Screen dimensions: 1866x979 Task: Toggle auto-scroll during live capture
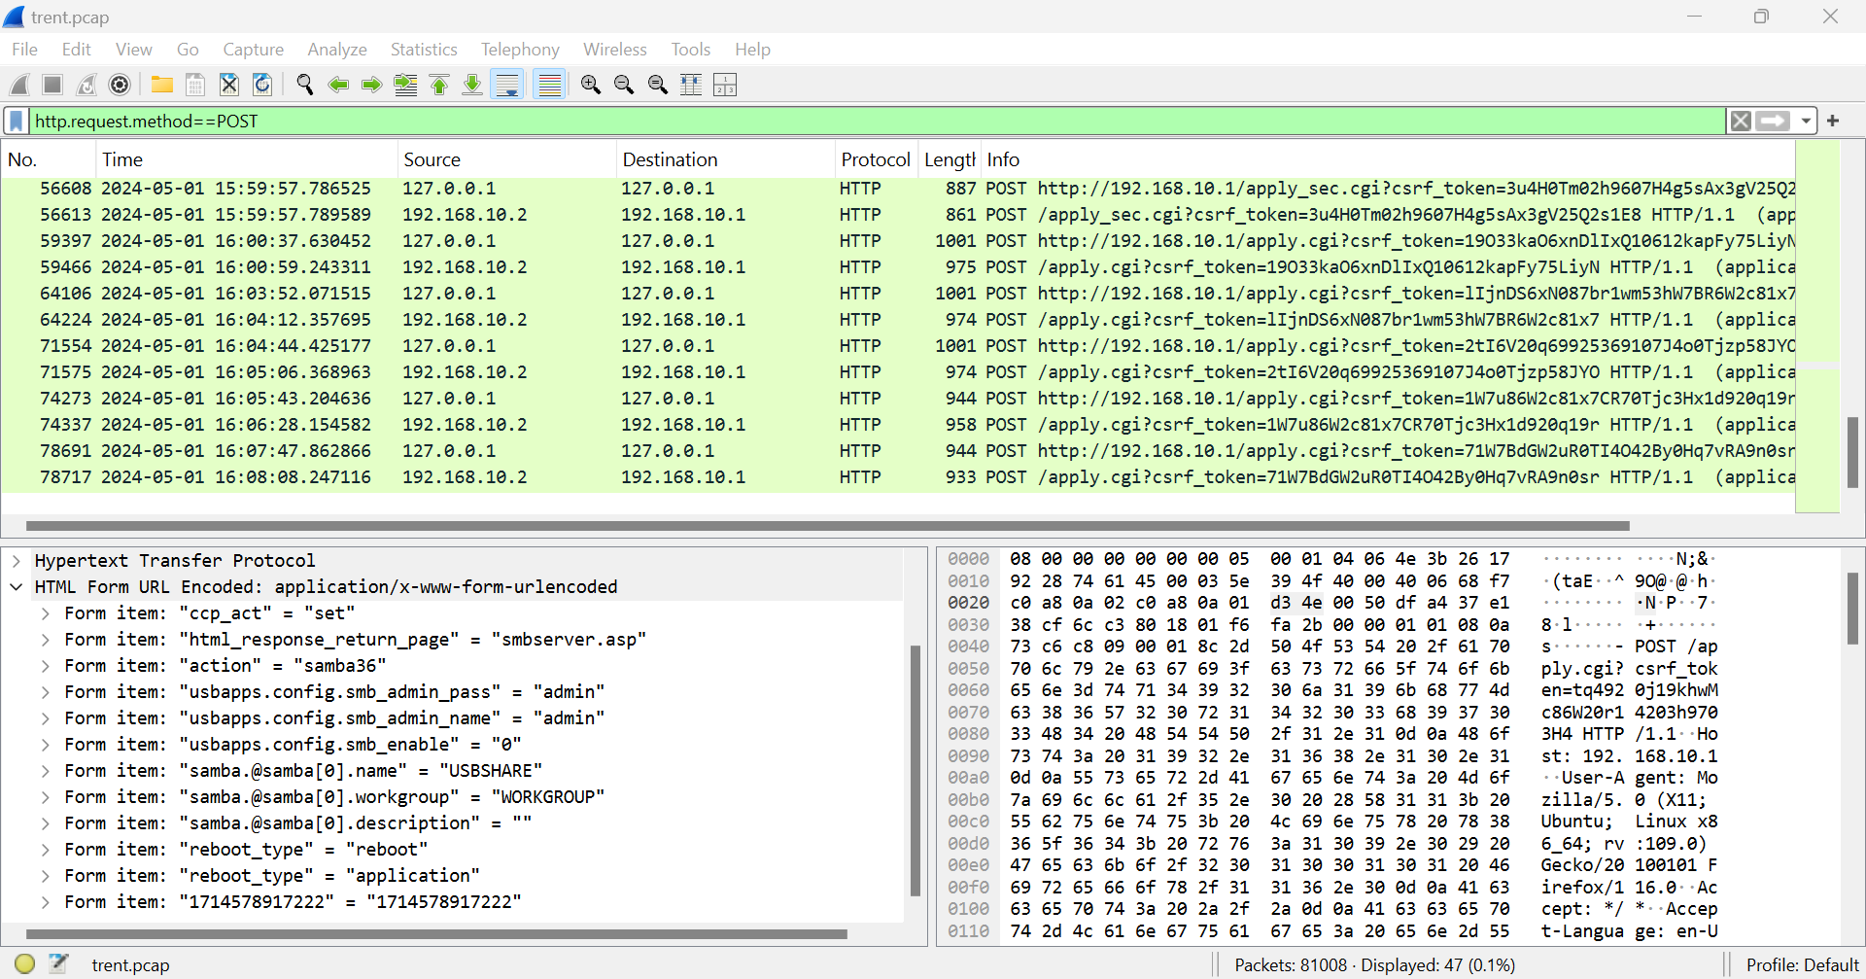click(507, 85)
